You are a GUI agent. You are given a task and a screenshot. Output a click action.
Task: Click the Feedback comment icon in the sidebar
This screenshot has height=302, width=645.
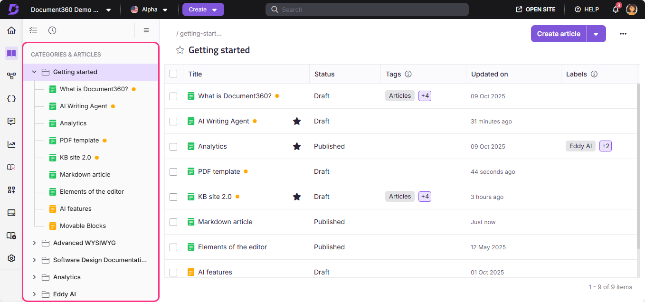click(11, 121)
